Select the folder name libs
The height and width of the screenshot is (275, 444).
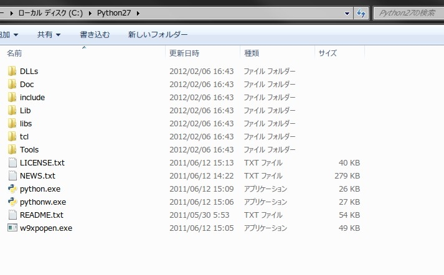pos(26,124)
